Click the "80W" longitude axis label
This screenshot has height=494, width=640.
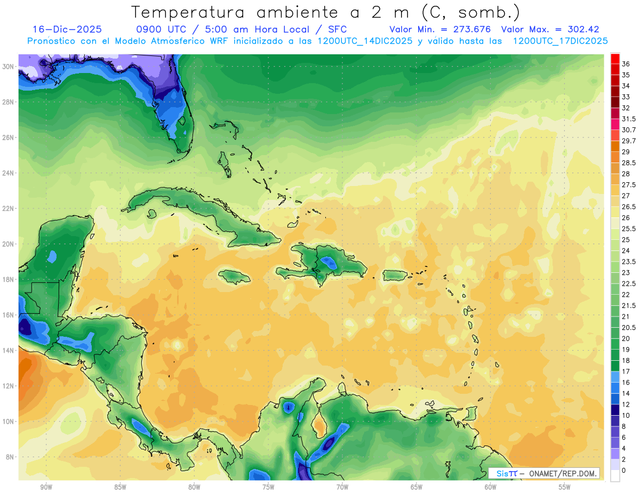(194, 487)
